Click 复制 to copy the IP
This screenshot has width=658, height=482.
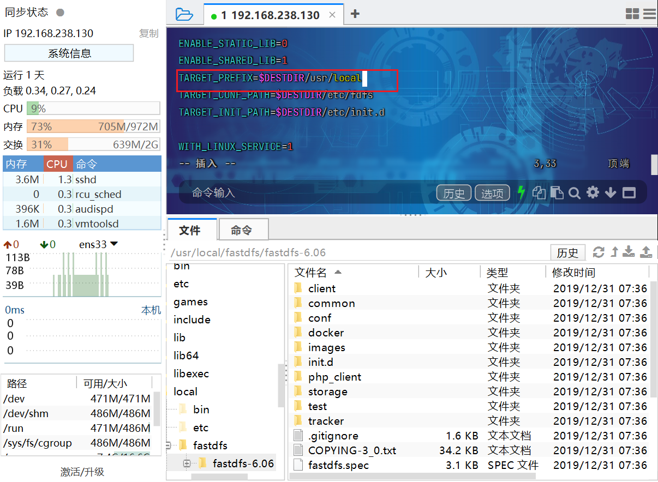148,33
